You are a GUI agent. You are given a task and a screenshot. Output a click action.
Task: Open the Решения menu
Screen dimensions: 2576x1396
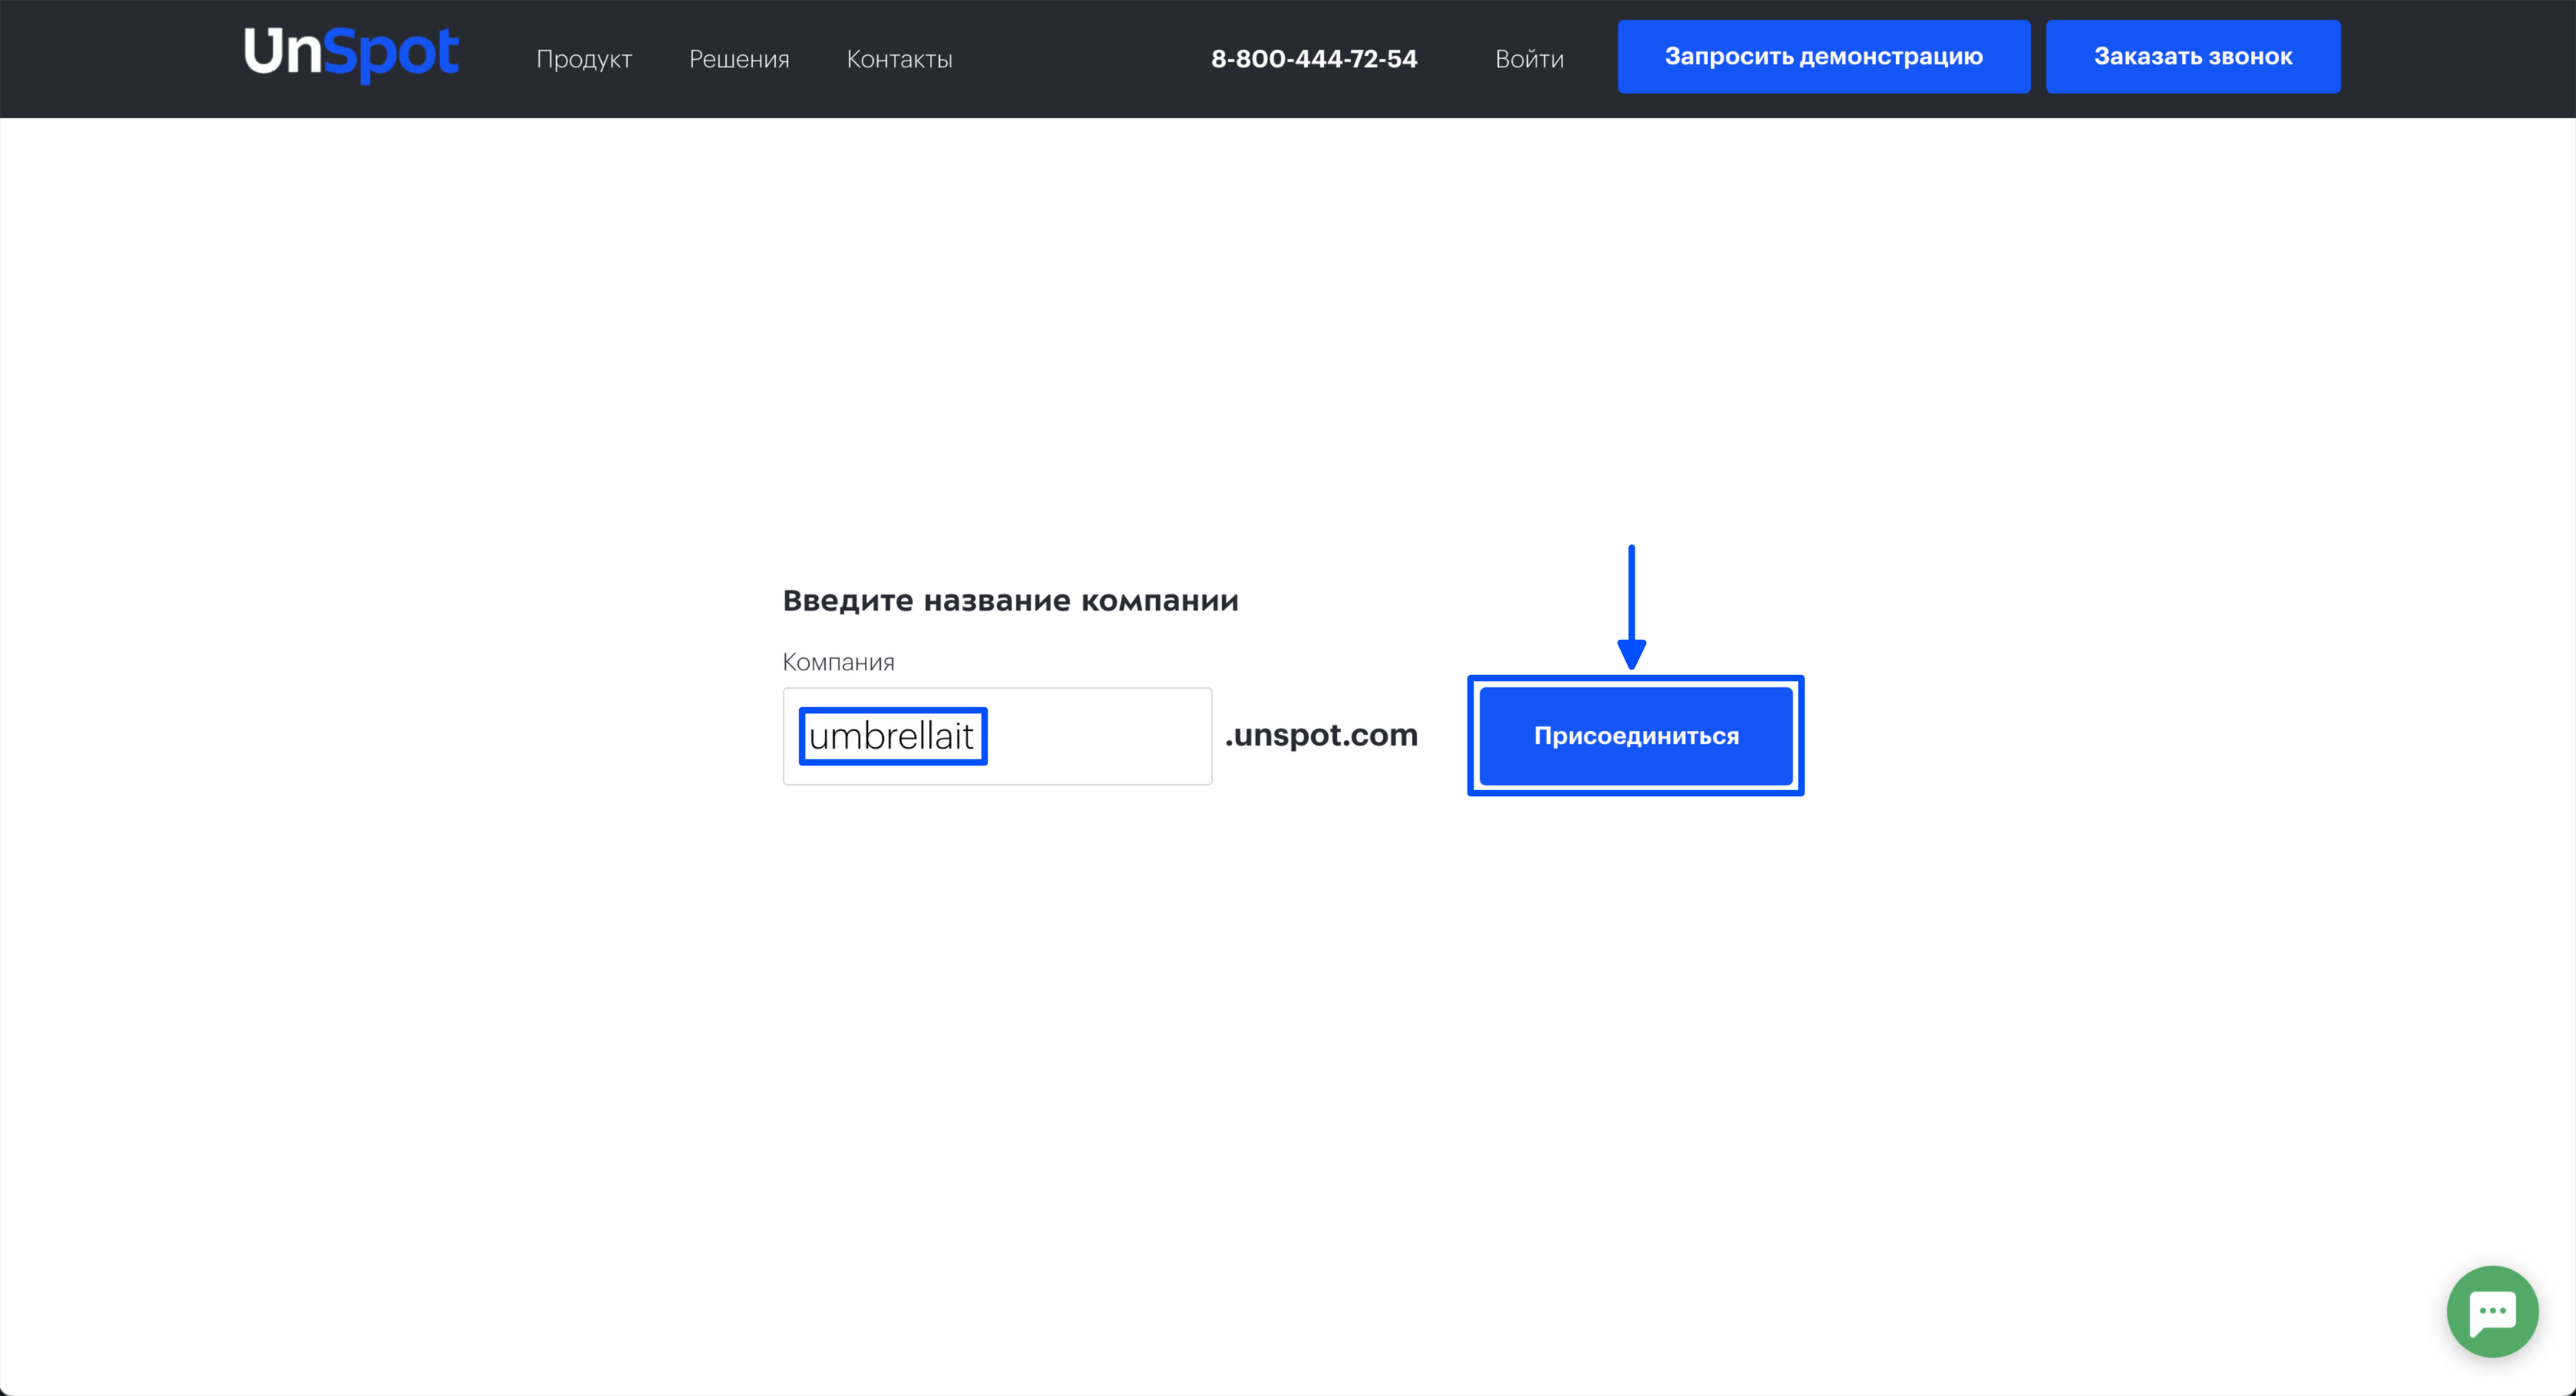pyautogui.click(x=739, y=59)
